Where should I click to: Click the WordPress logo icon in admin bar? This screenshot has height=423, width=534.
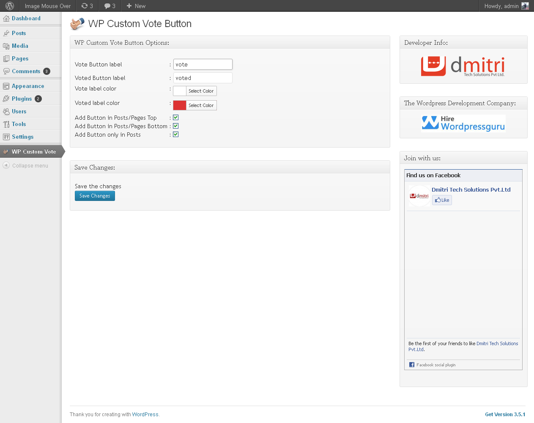tap(10, 6)
